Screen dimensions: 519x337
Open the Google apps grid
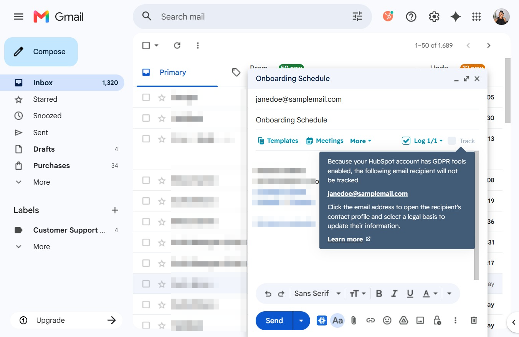(x=476, y=17)
